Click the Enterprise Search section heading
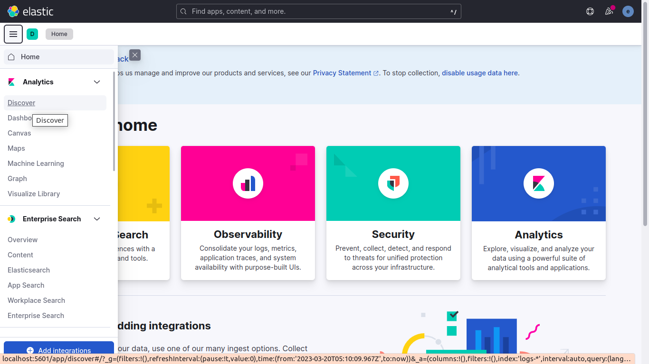Viewport: 649px width, 364px height. tap(52, 219)
